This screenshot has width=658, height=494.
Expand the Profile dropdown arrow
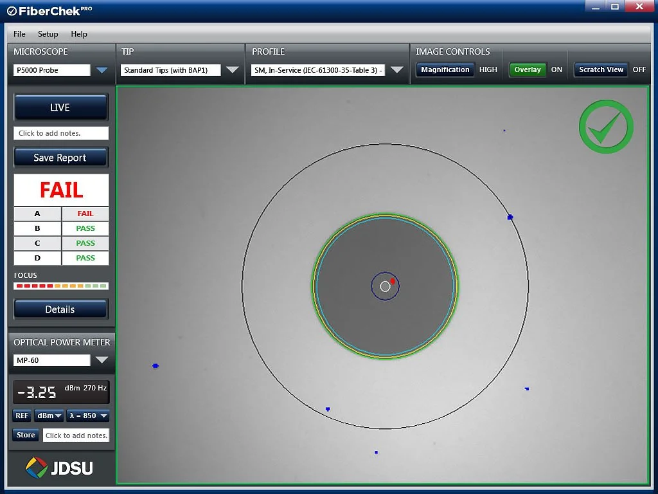396,69
